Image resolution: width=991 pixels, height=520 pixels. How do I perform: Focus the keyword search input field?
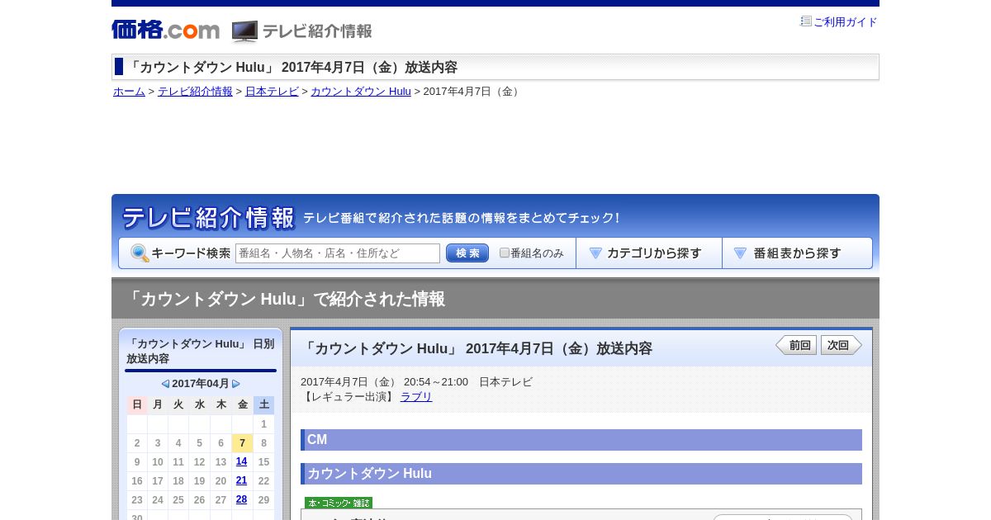(x=338, y=253)
